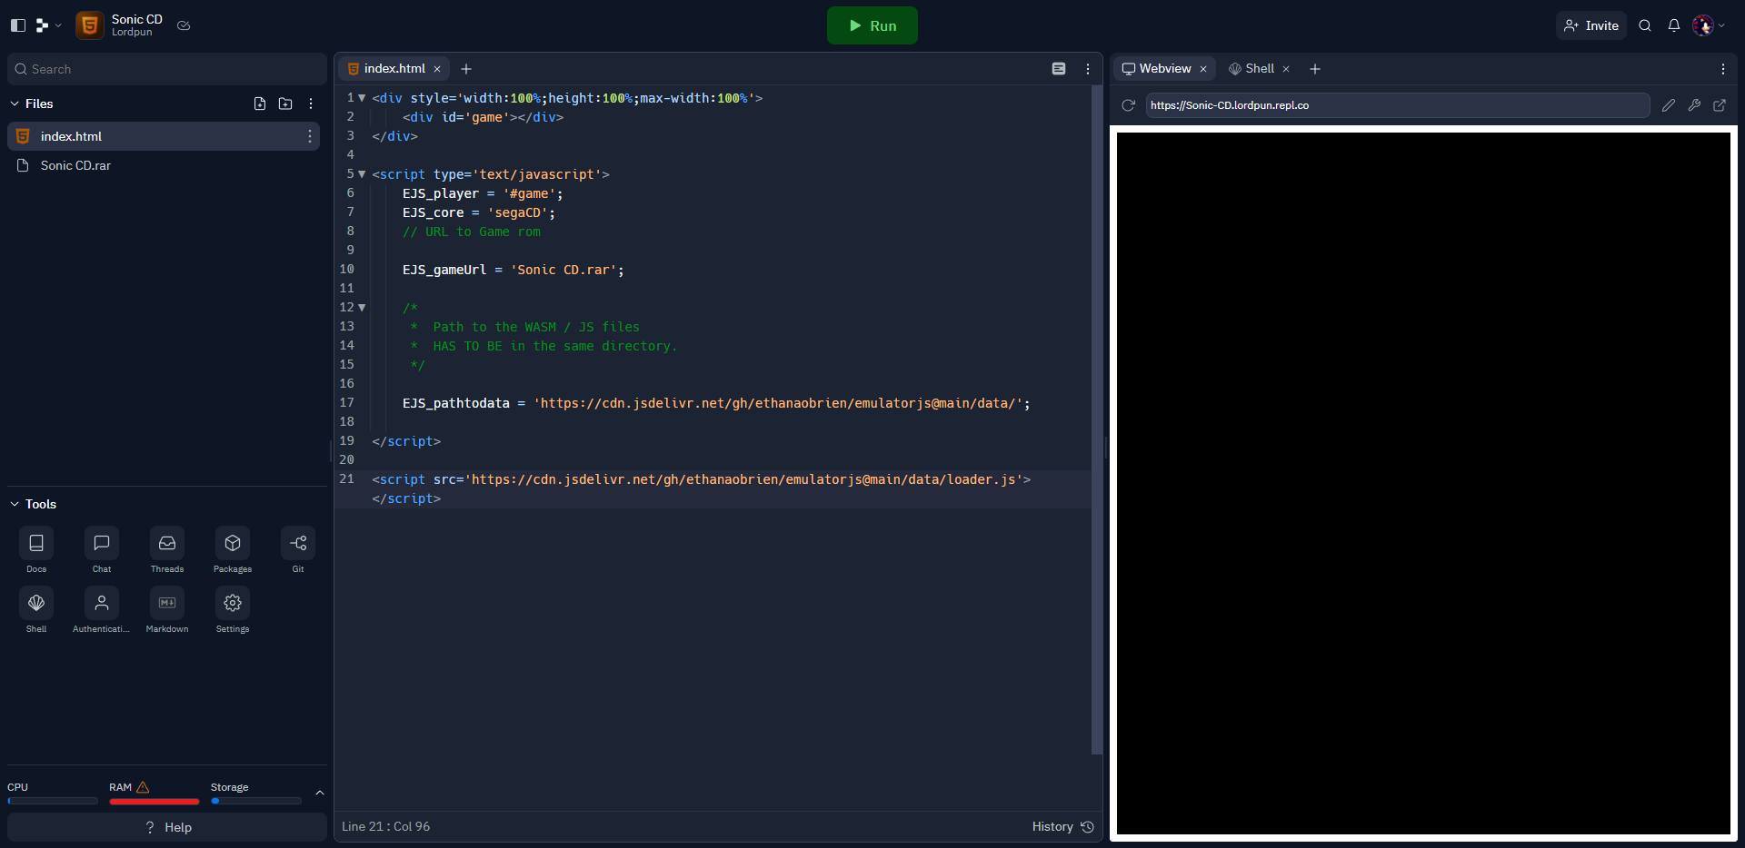Collapse the Files section

click(x=14, y=104)
